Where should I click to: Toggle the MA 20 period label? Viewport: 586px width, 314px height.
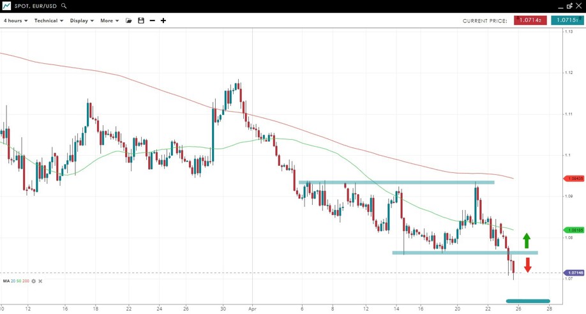[x=15, y=281]
